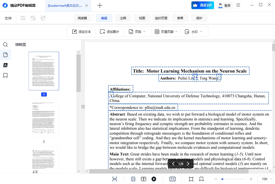Open the 水印 (watermark) dropdown
The height and width of the screenshot is (184, 275).
coord(194,31)
